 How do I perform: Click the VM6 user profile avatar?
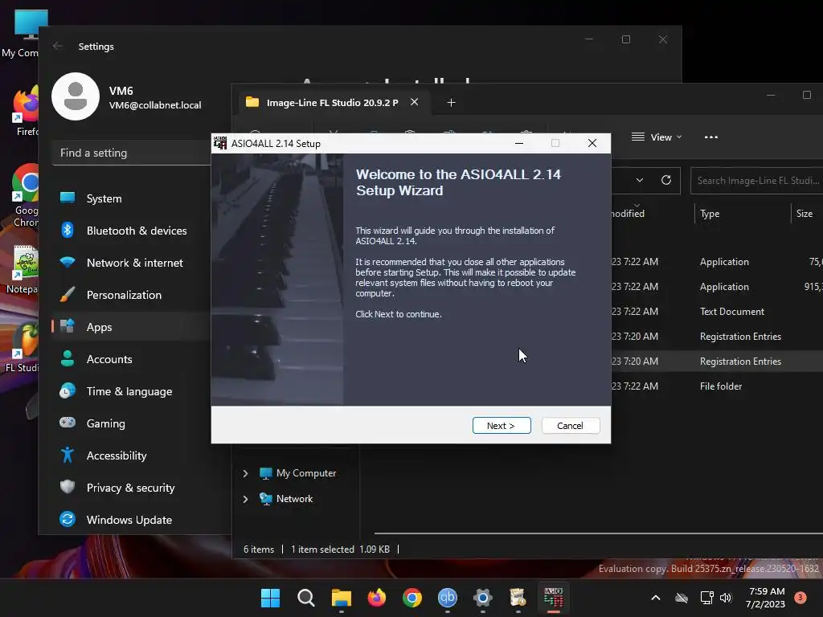(76, 96)
